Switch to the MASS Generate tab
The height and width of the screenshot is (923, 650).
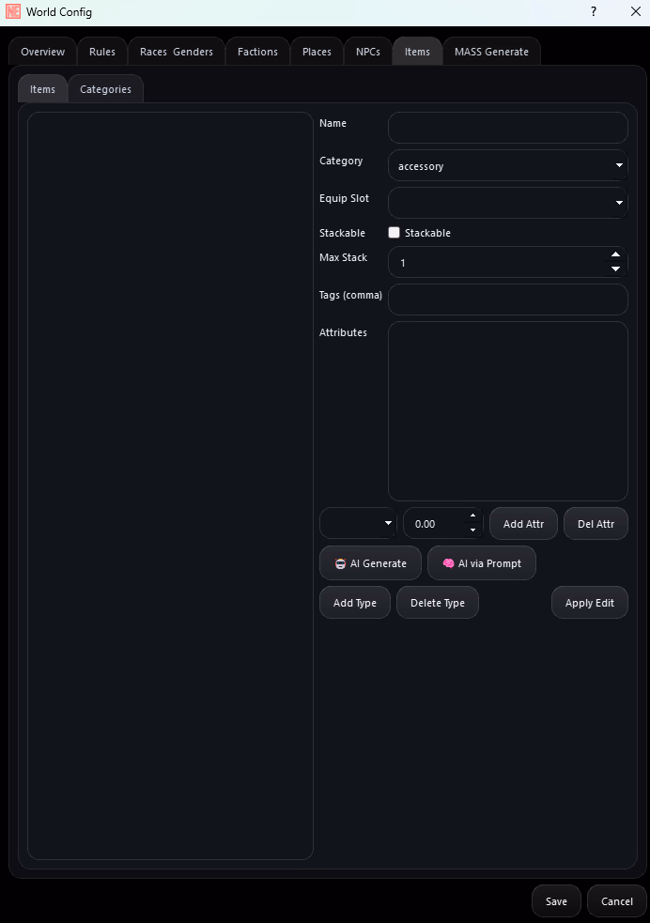[x=491, y=52]
